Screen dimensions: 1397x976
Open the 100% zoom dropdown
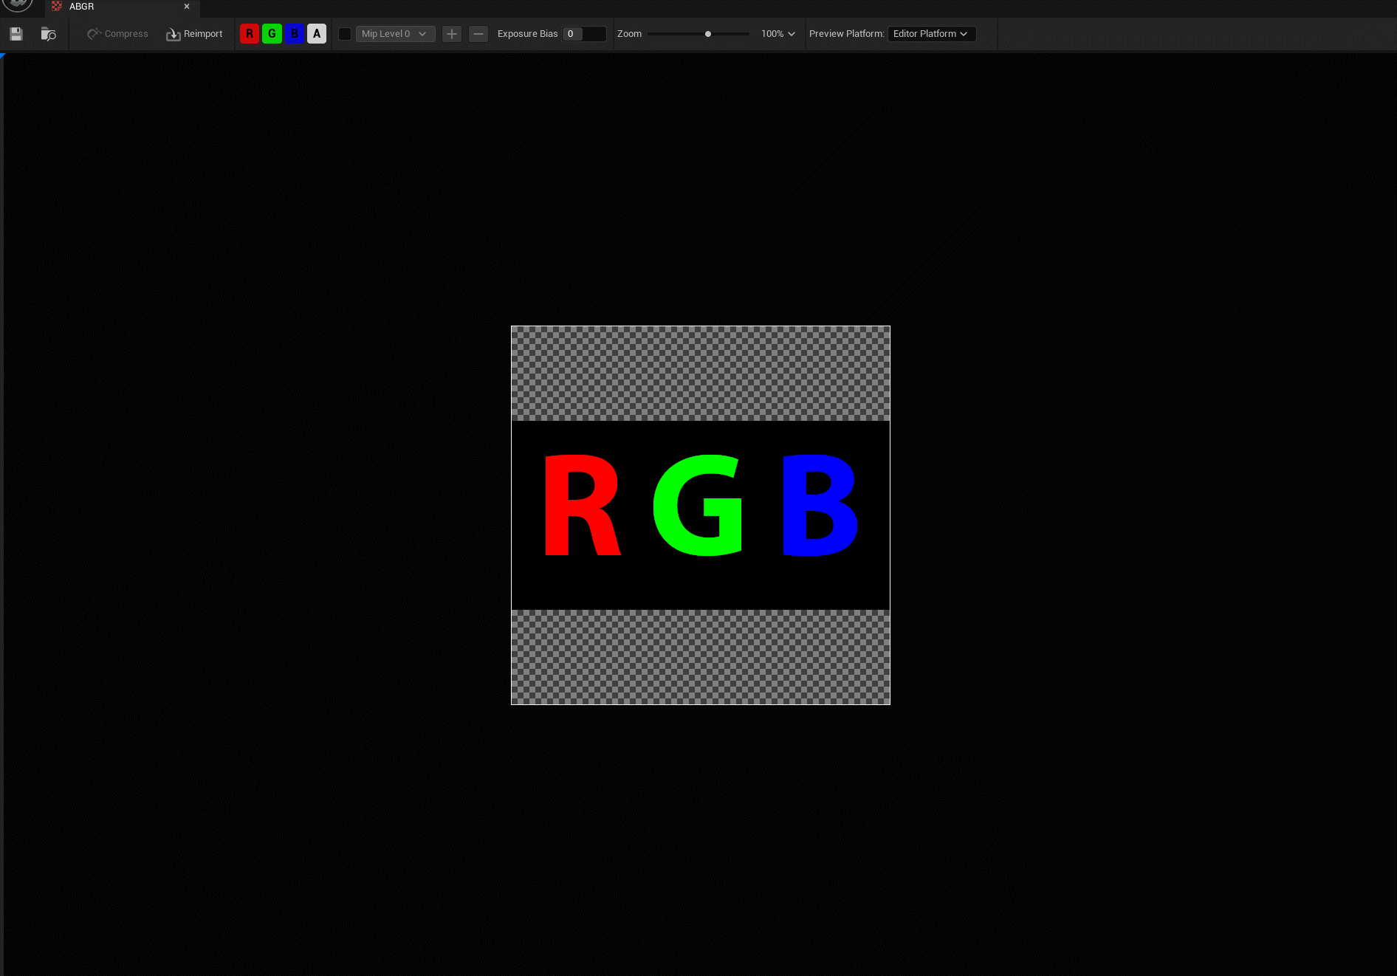tap(778, 34)
